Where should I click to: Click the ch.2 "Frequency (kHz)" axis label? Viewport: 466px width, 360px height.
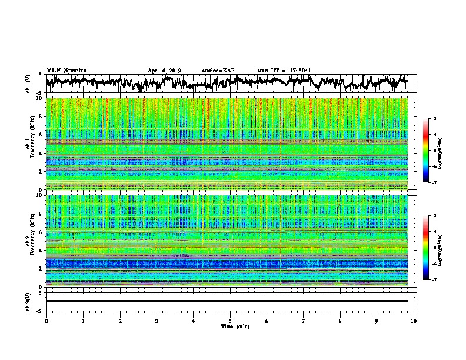click(x=32, y=234)
